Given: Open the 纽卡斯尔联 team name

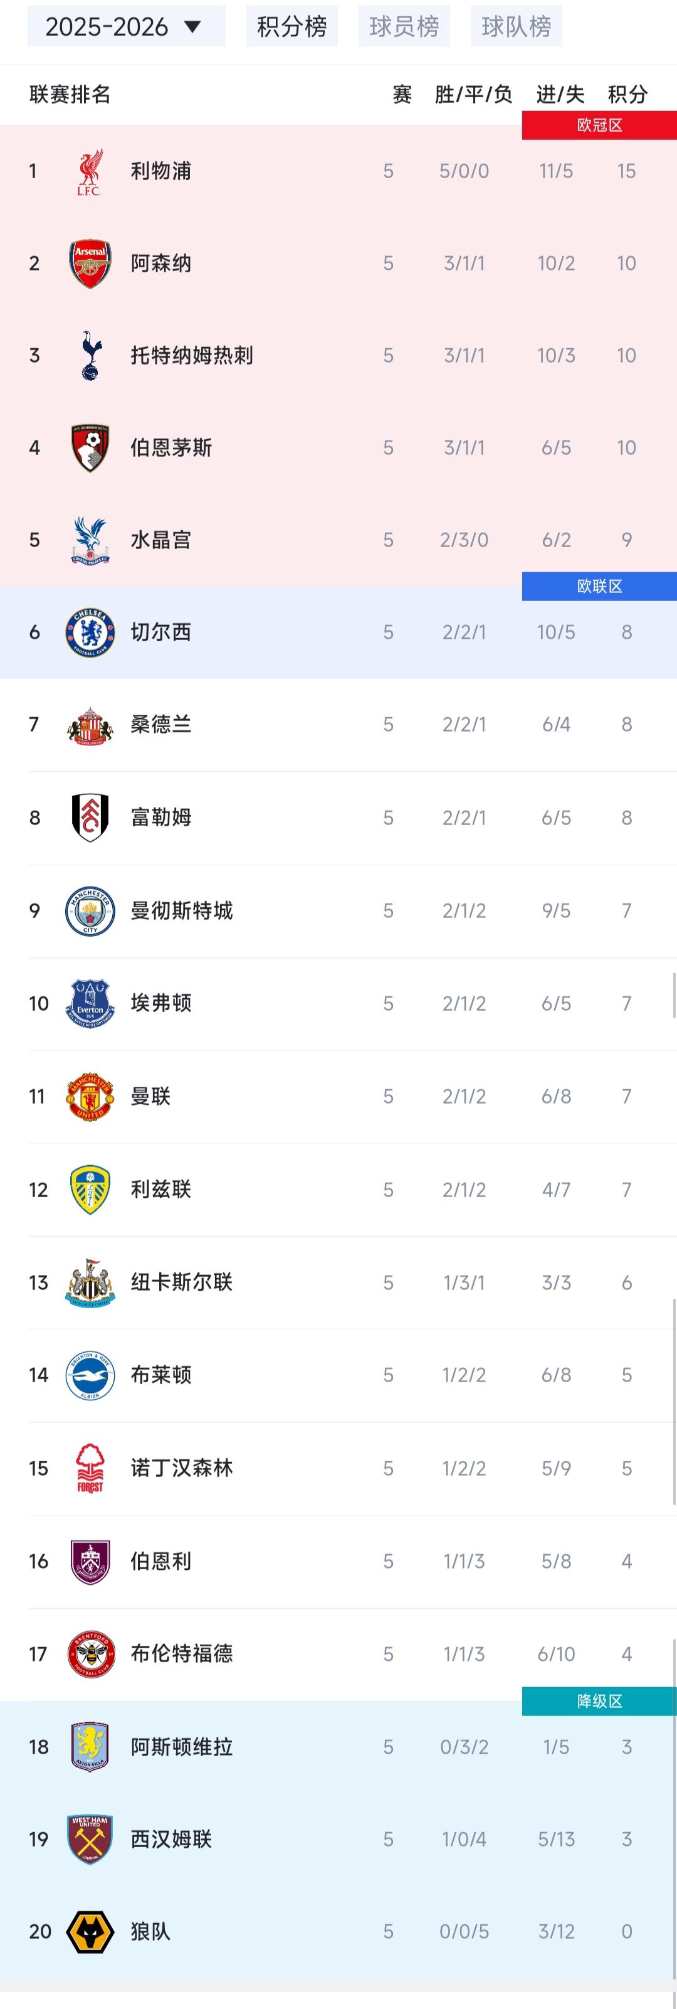Looking at the screenshot, I should point(182,1282).
